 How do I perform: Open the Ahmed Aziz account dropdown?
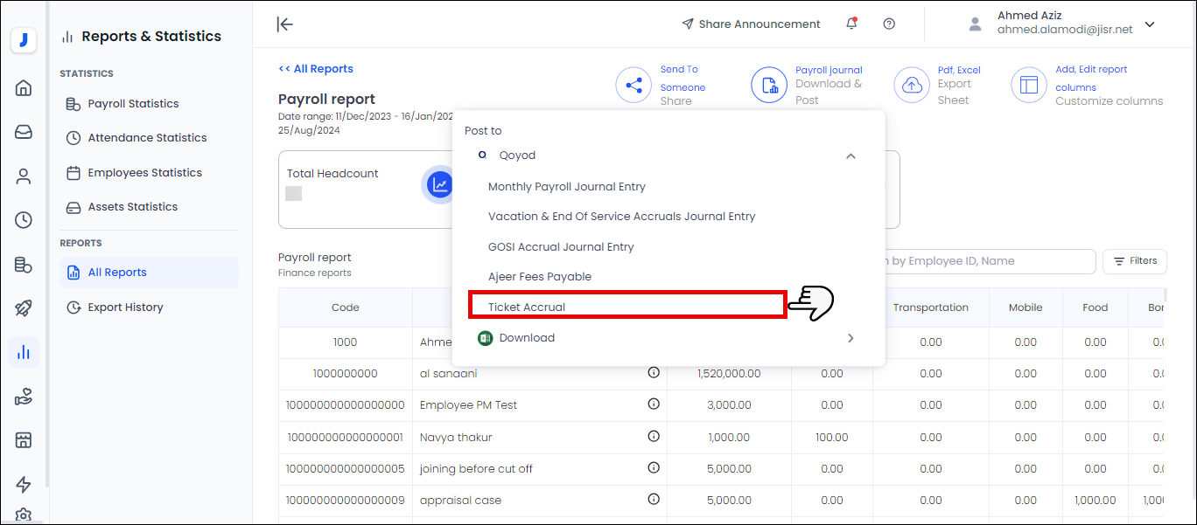pyautogui.click(x=1150, y=24)
